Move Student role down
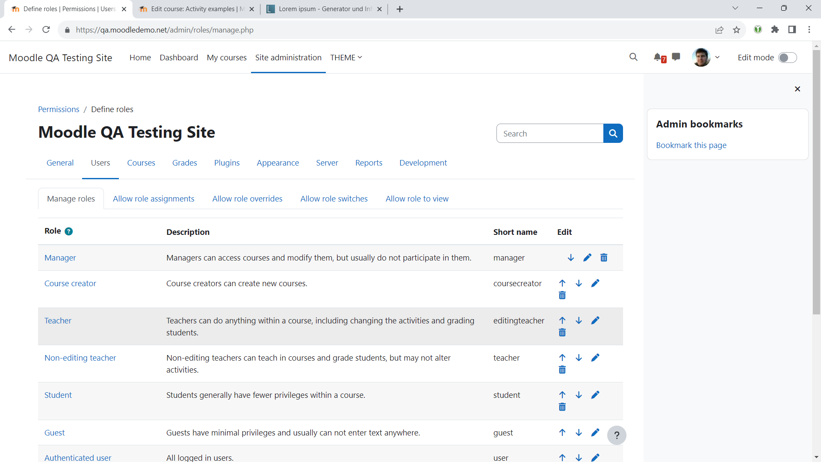Viewport: 821px width, 462px height. tap(579, 395)
